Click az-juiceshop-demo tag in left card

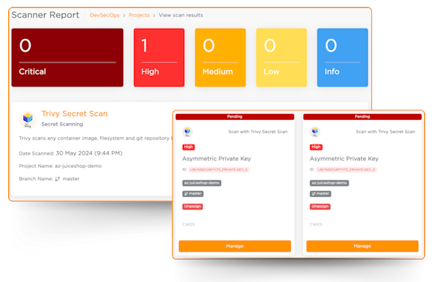(x=202, y=183)
